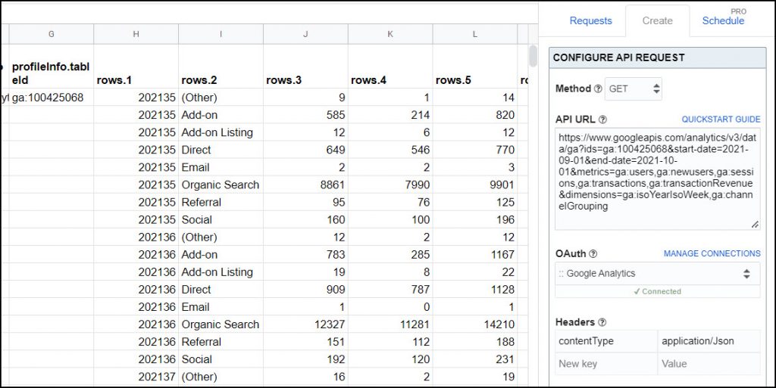Select the 202135 Social label cell
The image size is (776, 388).
(221, 219)
